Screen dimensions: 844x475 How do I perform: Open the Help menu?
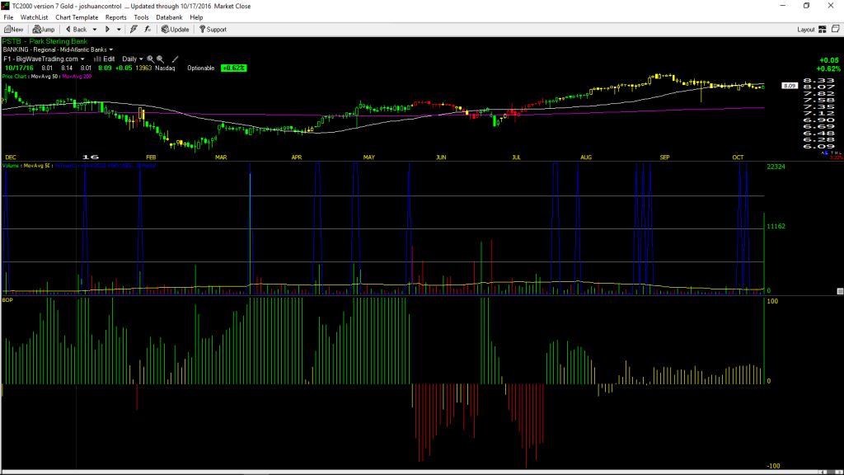[196, 17]
